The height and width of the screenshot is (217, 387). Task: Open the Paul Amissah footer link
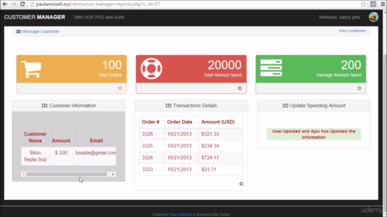(180, 215)
